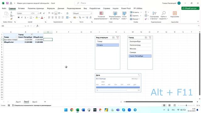Toggle multi-select in Город slicer
The image size is (201, 113).
click(146, 37)
